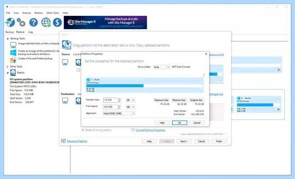The image size is (295, 179).
Task: Click the disk backup icon in the toolbar
Action: (10, 23)
